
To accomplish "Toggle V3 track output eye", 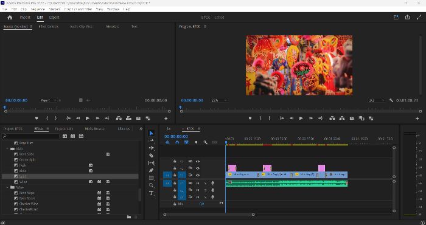I will 198,161.
